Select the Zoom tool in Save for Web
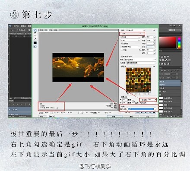The image size is (190, 171). pyautogui.click(x=35, y=36)
